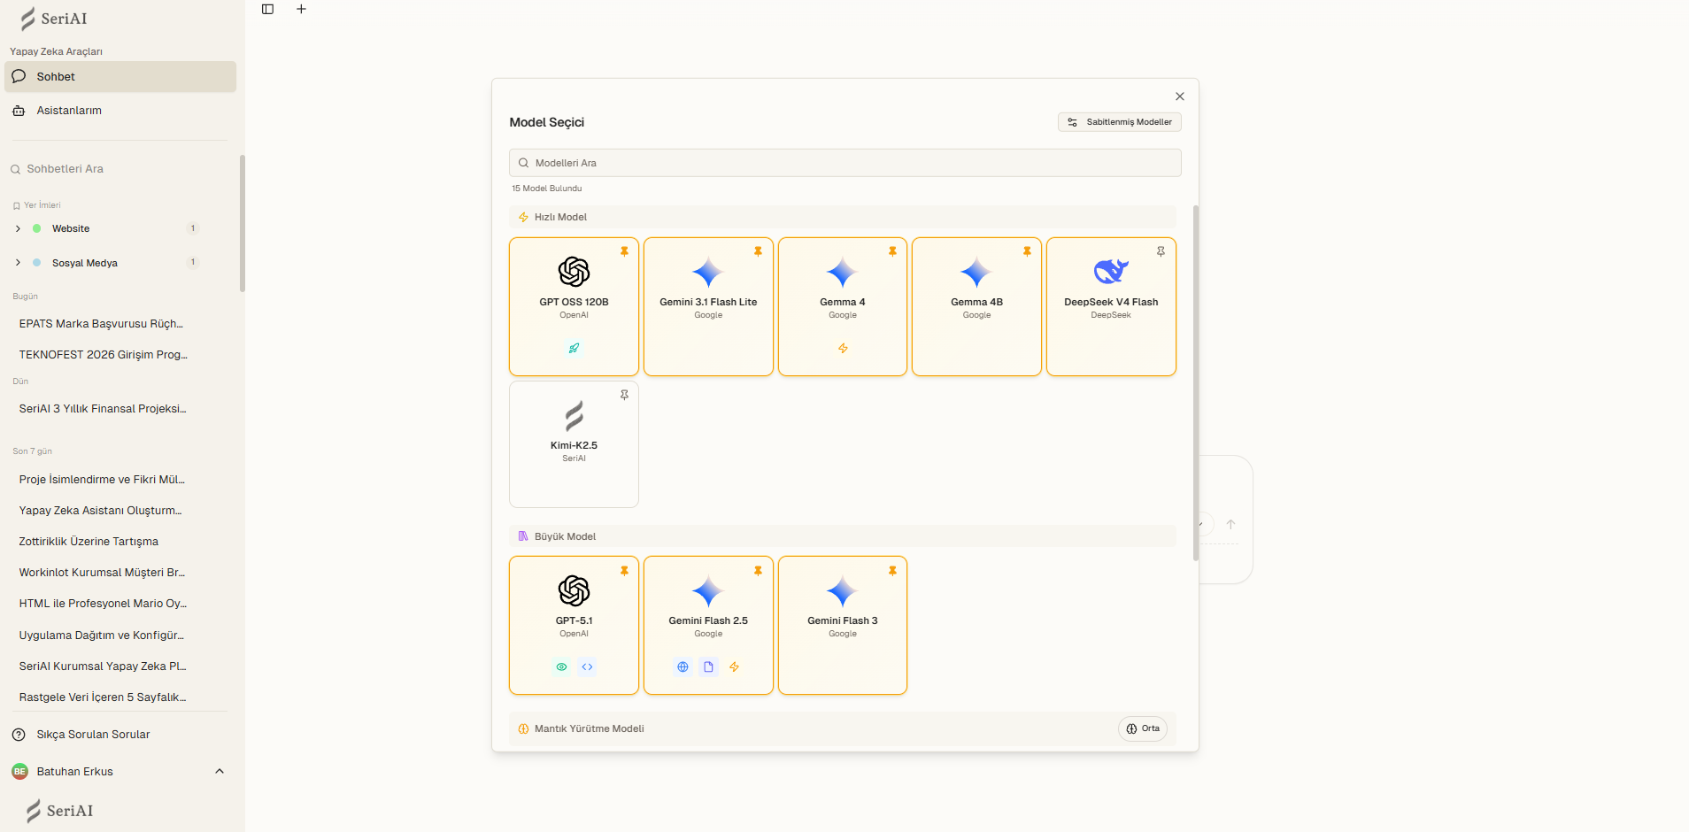Select the DeepSeek V4 Flash model card
This screenshot has height=832, width=1689.
(1111, 306)
